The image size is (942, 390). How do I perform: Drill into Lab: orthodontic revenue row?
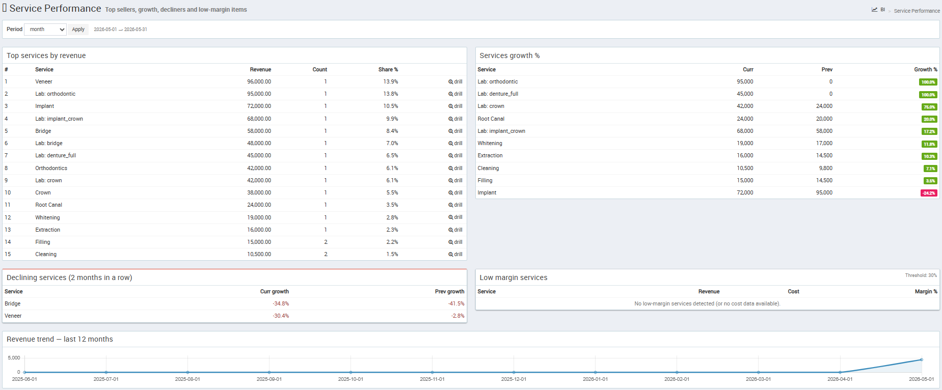(x=455, y=94)
